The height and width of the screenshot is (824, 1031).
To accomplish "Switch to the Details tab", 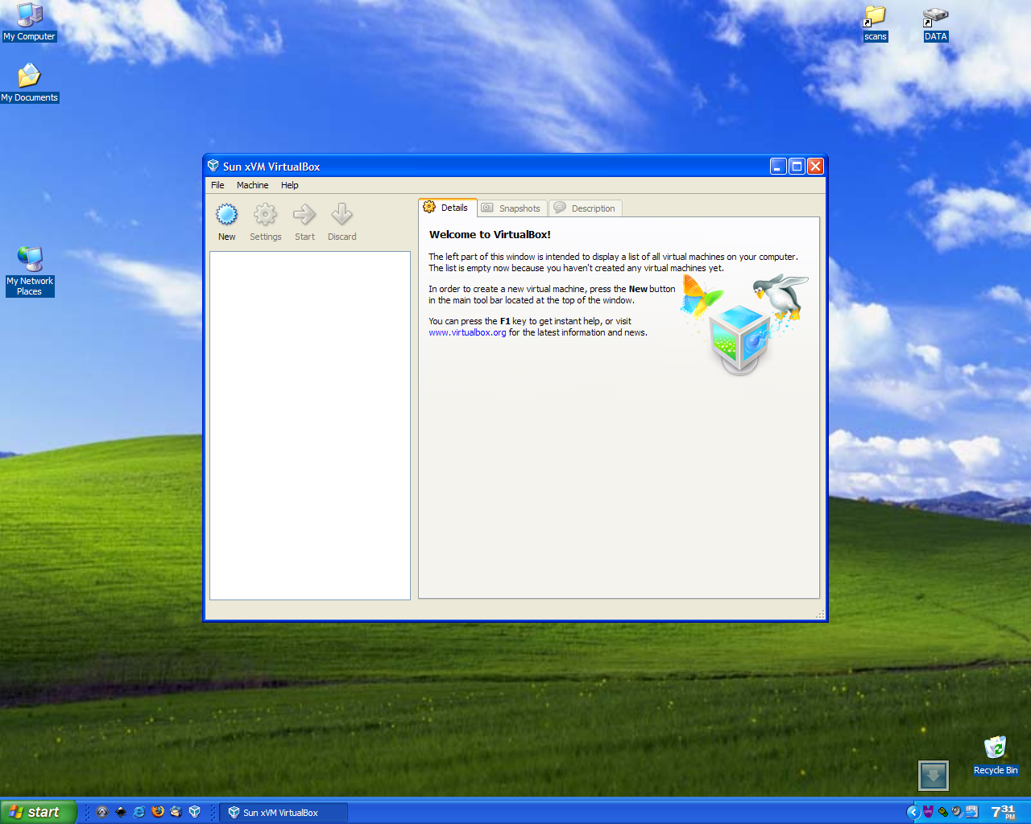I will tap(447, 208).
